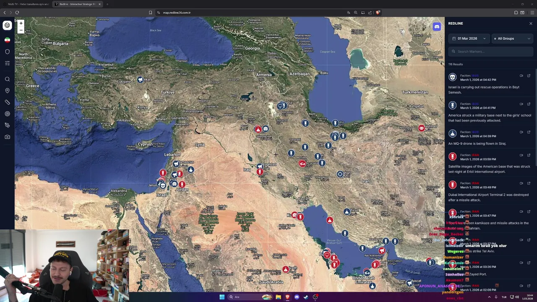Viewport: 537px width, 302px height.
Task: Click the Windows taskbar search box
Action: coord(250,297)
